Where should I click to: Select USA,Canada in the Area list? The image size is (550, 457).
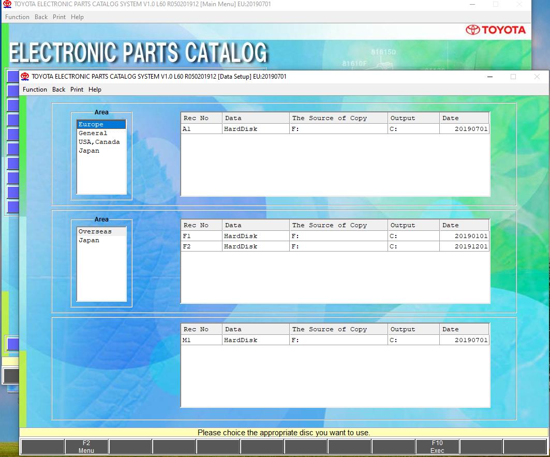click(x=101, y=142)
